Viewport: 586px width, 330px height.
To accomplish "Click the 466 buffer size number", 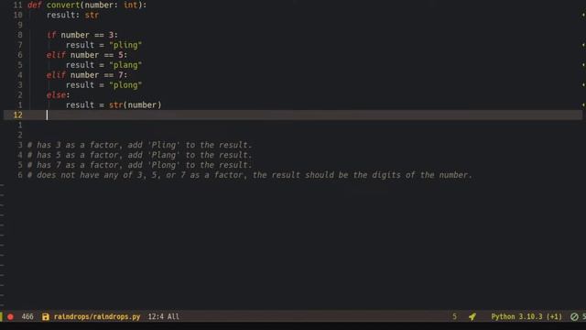I will [x=27, y=317].
